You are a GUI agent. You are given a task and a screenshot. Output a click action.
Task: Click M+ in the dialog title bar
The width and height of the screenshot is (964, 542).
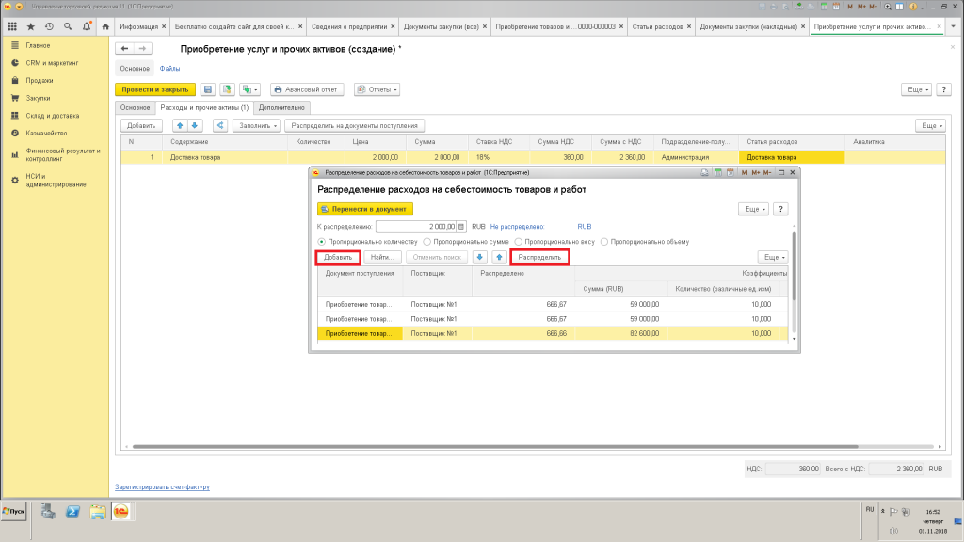tap(755, 173)
